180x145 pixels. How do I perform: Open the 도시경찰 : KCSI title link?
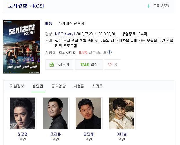(26, 6)
